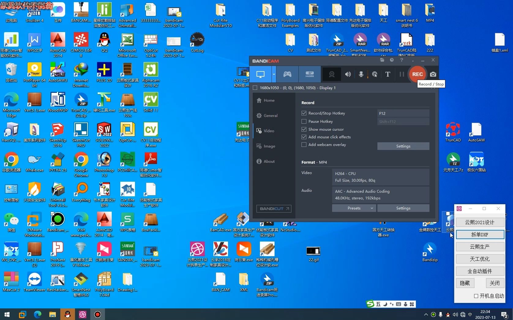Open the Windows Start menu
Viewport: 513px width, 320px height.
(x=7, y=314)
